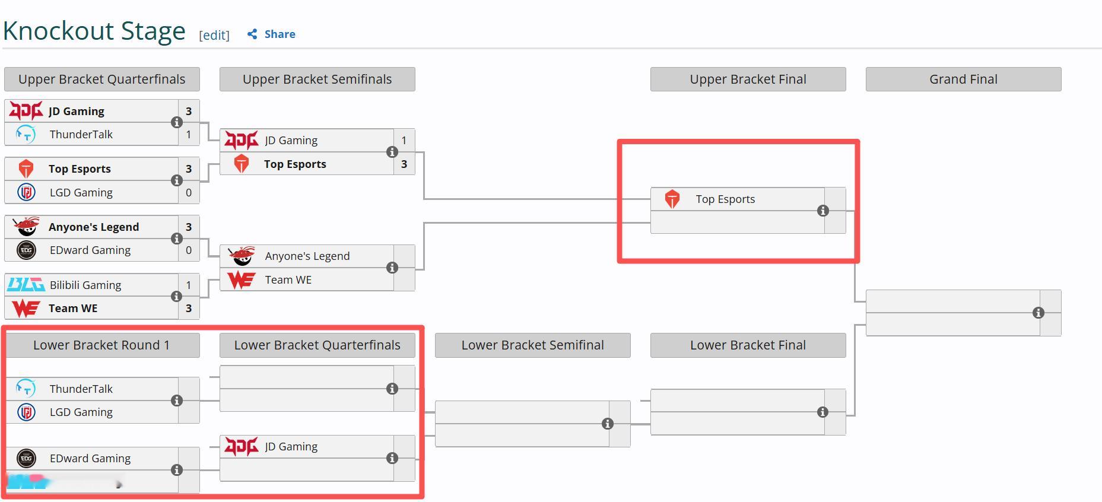Image resolution: width=1102 pixels, height=502 pixels.
Task: Open info icon for JD Gaming vs ThunderTalk quarterfinal
Action: click(177, 122)
